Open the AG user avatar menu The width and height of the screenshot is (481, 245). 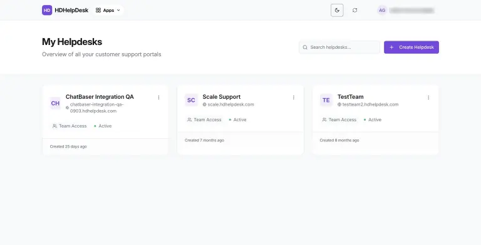point(382,11)
